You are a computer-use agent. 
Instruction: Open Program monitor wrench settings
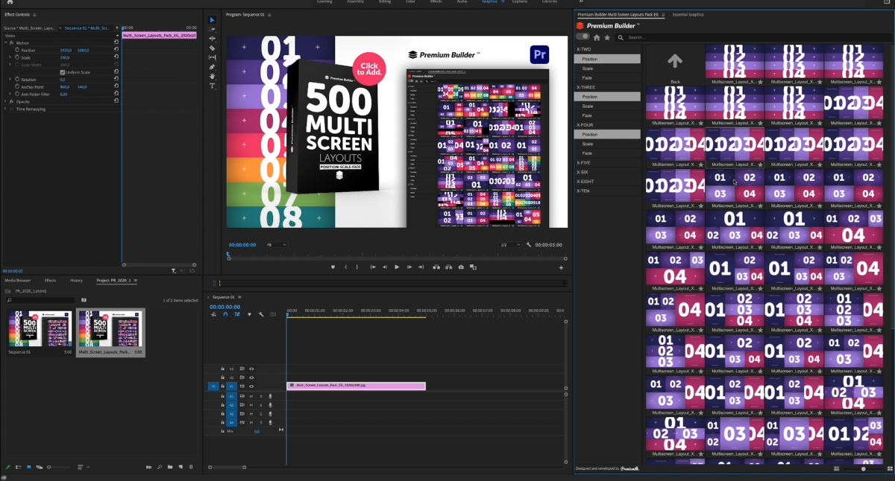coord(528,245)
